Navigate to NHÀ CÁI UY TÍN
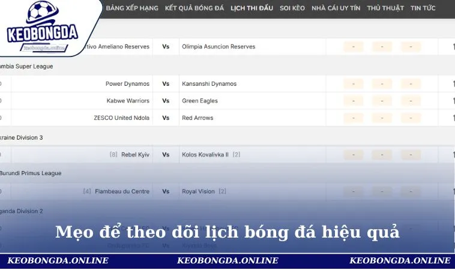Viewport: 455px width, 270px height. [x=335, y=8]
